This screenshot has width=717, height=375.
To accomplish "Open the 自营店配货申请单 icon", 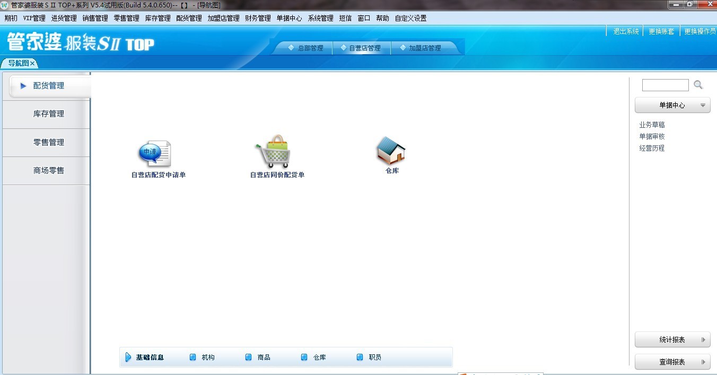I will [155, 154].
